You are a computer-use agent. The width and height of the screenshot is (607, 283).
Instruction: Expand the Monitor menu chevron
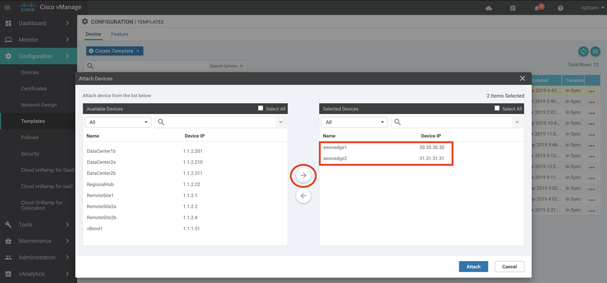pyautogui.click(x=68, y=39)
